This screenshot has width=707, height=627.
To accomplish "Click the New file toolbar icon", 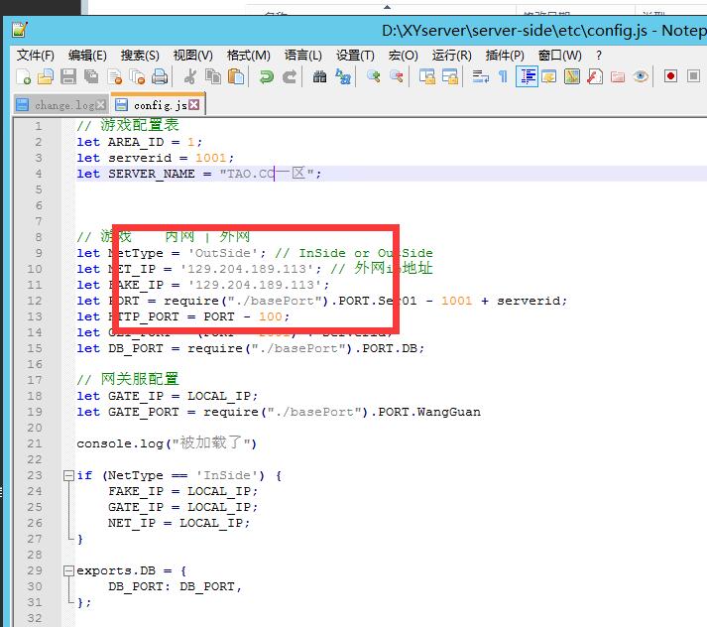I will tap(22, 76).
